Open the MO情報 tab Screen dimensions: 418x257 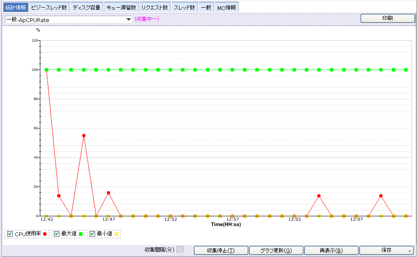point(226,7)
